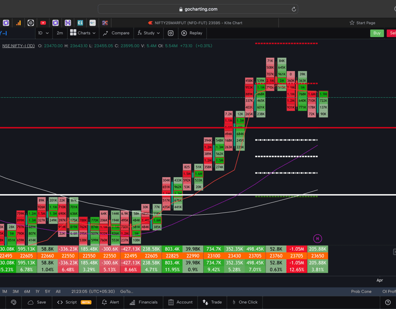This screenshot has height=309, width=396.
Task: Click the NSE:NIFTY-I (1D) symbol label
Action: tap(19, 46)
